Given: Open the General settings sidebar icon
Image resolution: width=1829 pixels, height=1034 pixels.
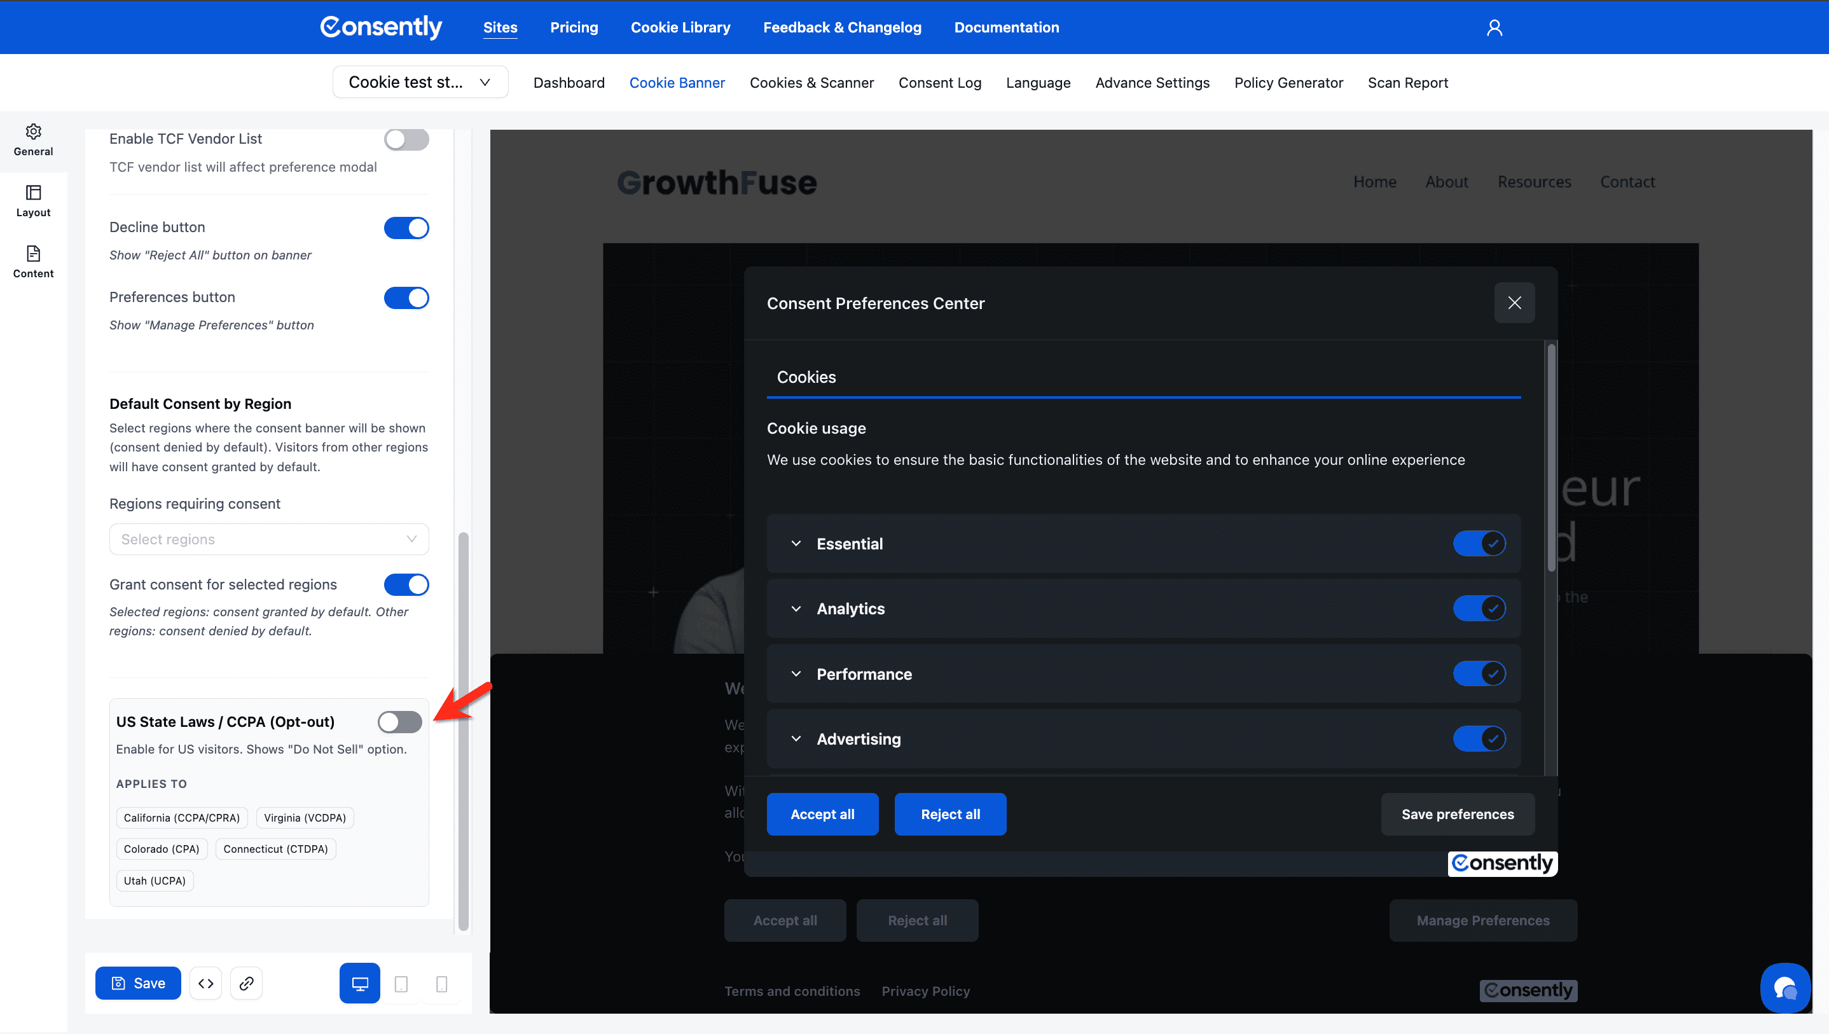Looking at the screenshot, I should click(33, 140).
